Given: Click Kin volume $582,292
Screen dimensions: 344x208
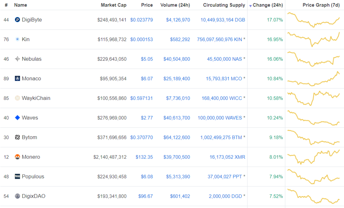Looking at the screenshot, I should (x=180, y=40).
